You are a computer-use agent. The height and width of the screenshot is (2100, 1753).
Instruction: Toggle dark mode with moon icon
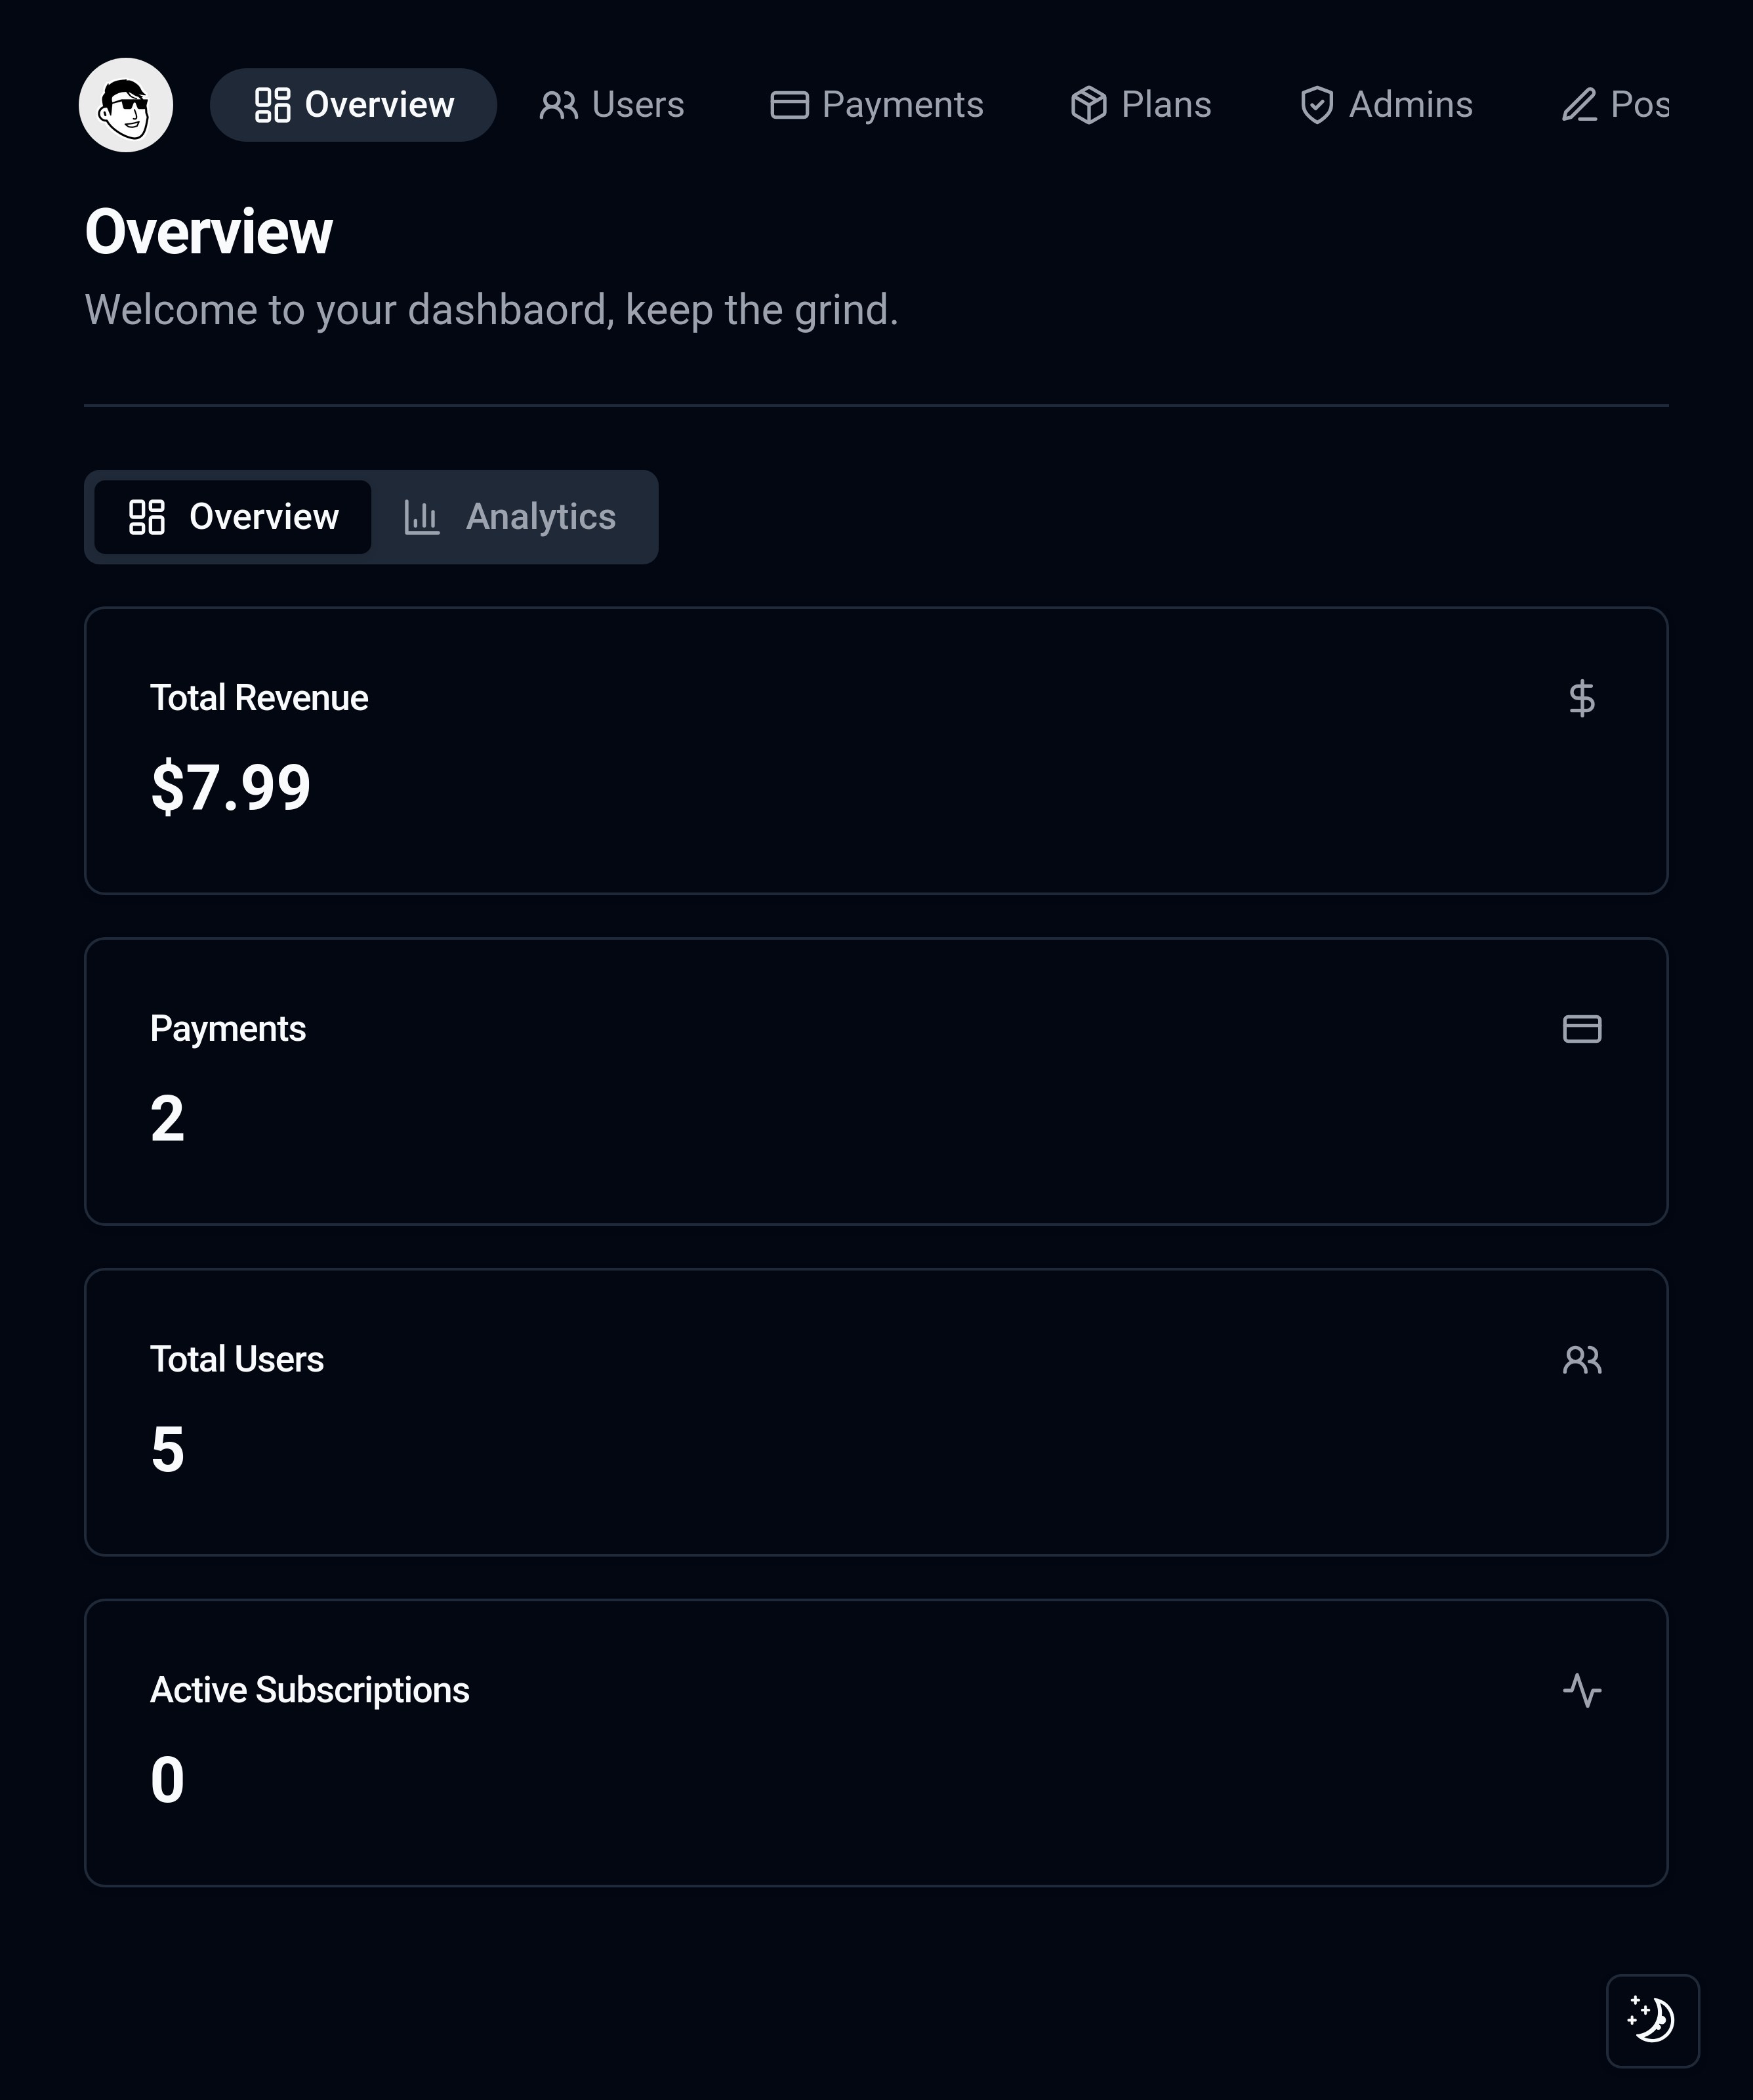click(x=1652, y=2020)
